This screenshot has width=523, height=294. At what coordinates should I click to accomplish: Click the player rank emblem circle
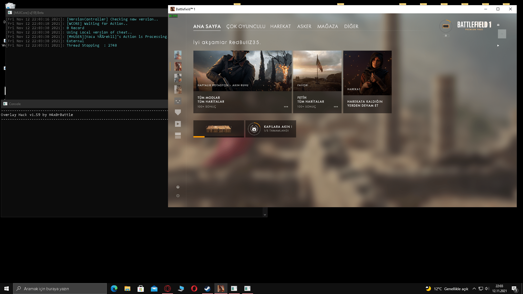pos(446,26)
